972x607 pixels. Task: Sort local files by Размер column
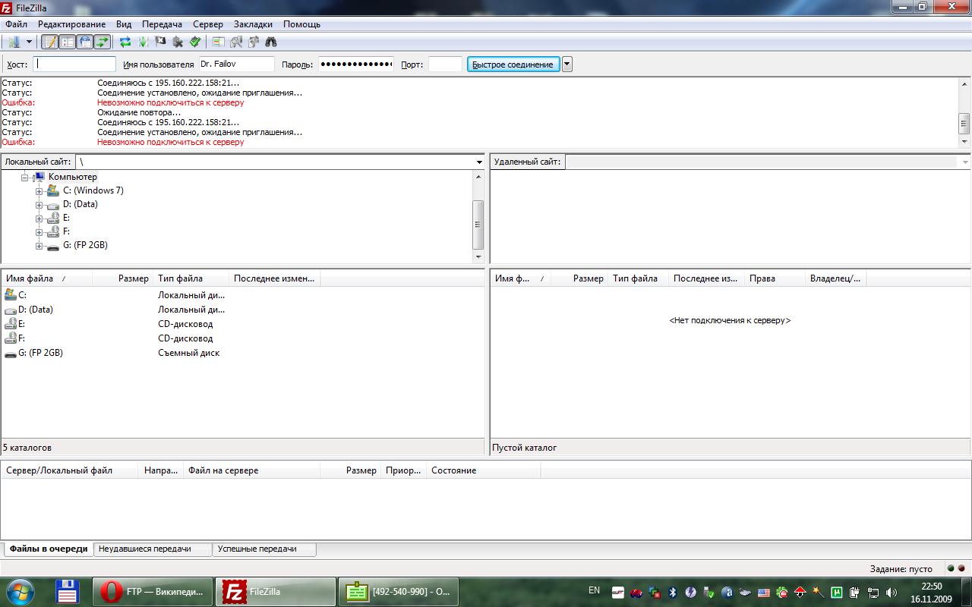point(123,278)
